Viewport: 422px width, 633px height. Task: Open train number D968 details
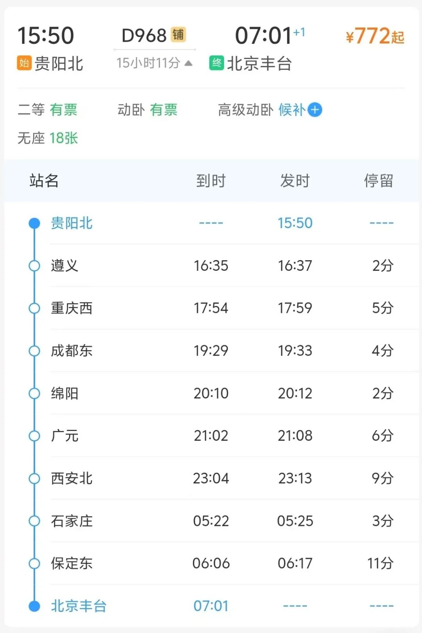click(x=144, y=36)
